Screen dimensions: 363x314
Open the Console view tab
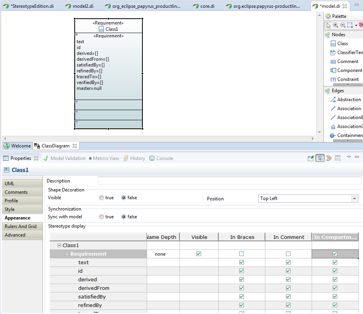[161, 158]
